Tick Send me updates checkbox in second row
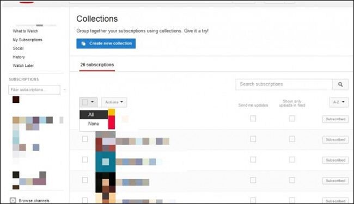 click(x=253, y=139)
